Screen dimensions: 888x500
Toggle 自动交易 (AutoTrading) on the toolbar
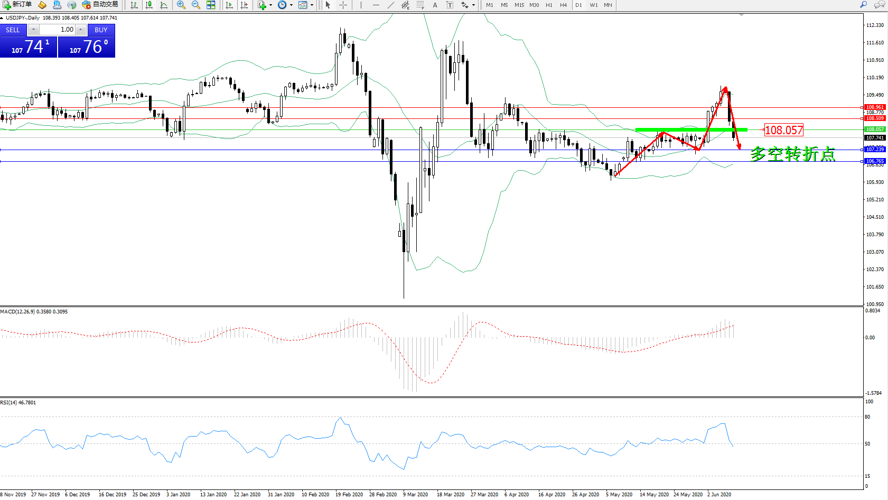pyautogui.click(x=100, y=5)
